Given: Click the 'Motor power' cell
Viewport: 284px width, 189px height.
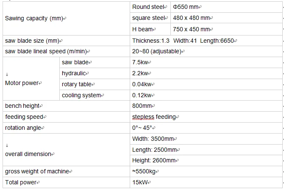Looking at the screenshot, I should tap(23, 83).
